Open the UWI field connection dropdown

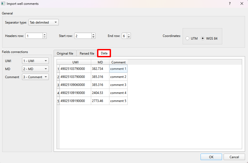35,61
